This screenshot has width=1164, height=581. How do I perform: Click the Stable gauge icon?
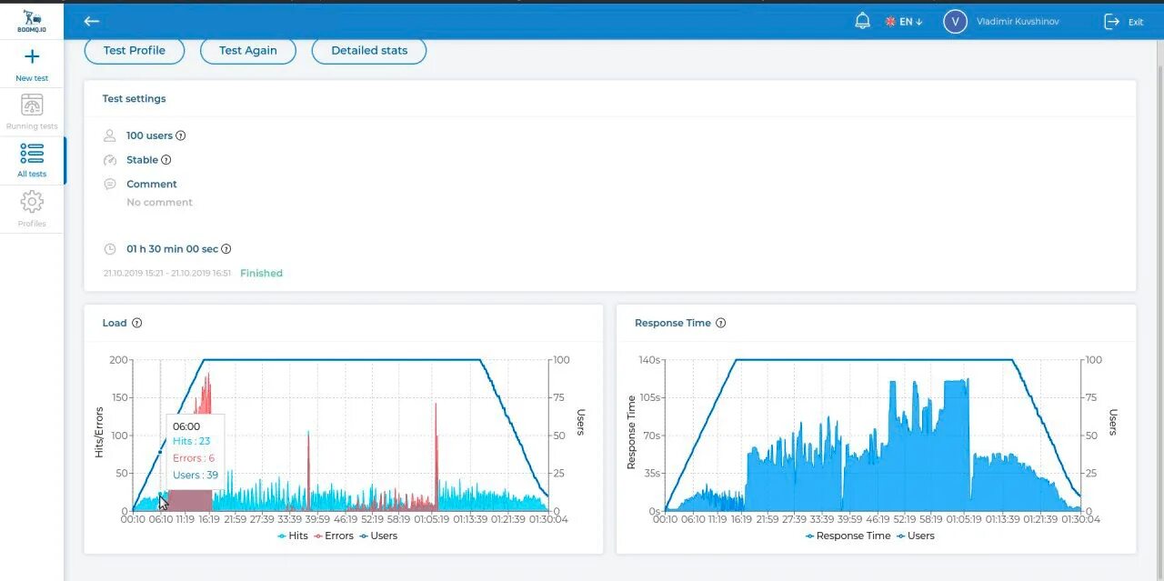[110, 160]
